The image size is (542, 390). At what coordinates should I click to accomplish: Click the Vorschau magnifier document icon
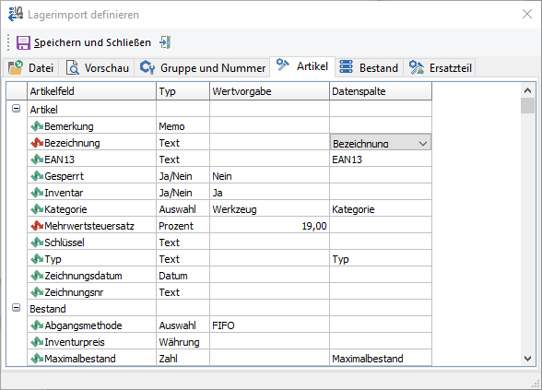73,67
